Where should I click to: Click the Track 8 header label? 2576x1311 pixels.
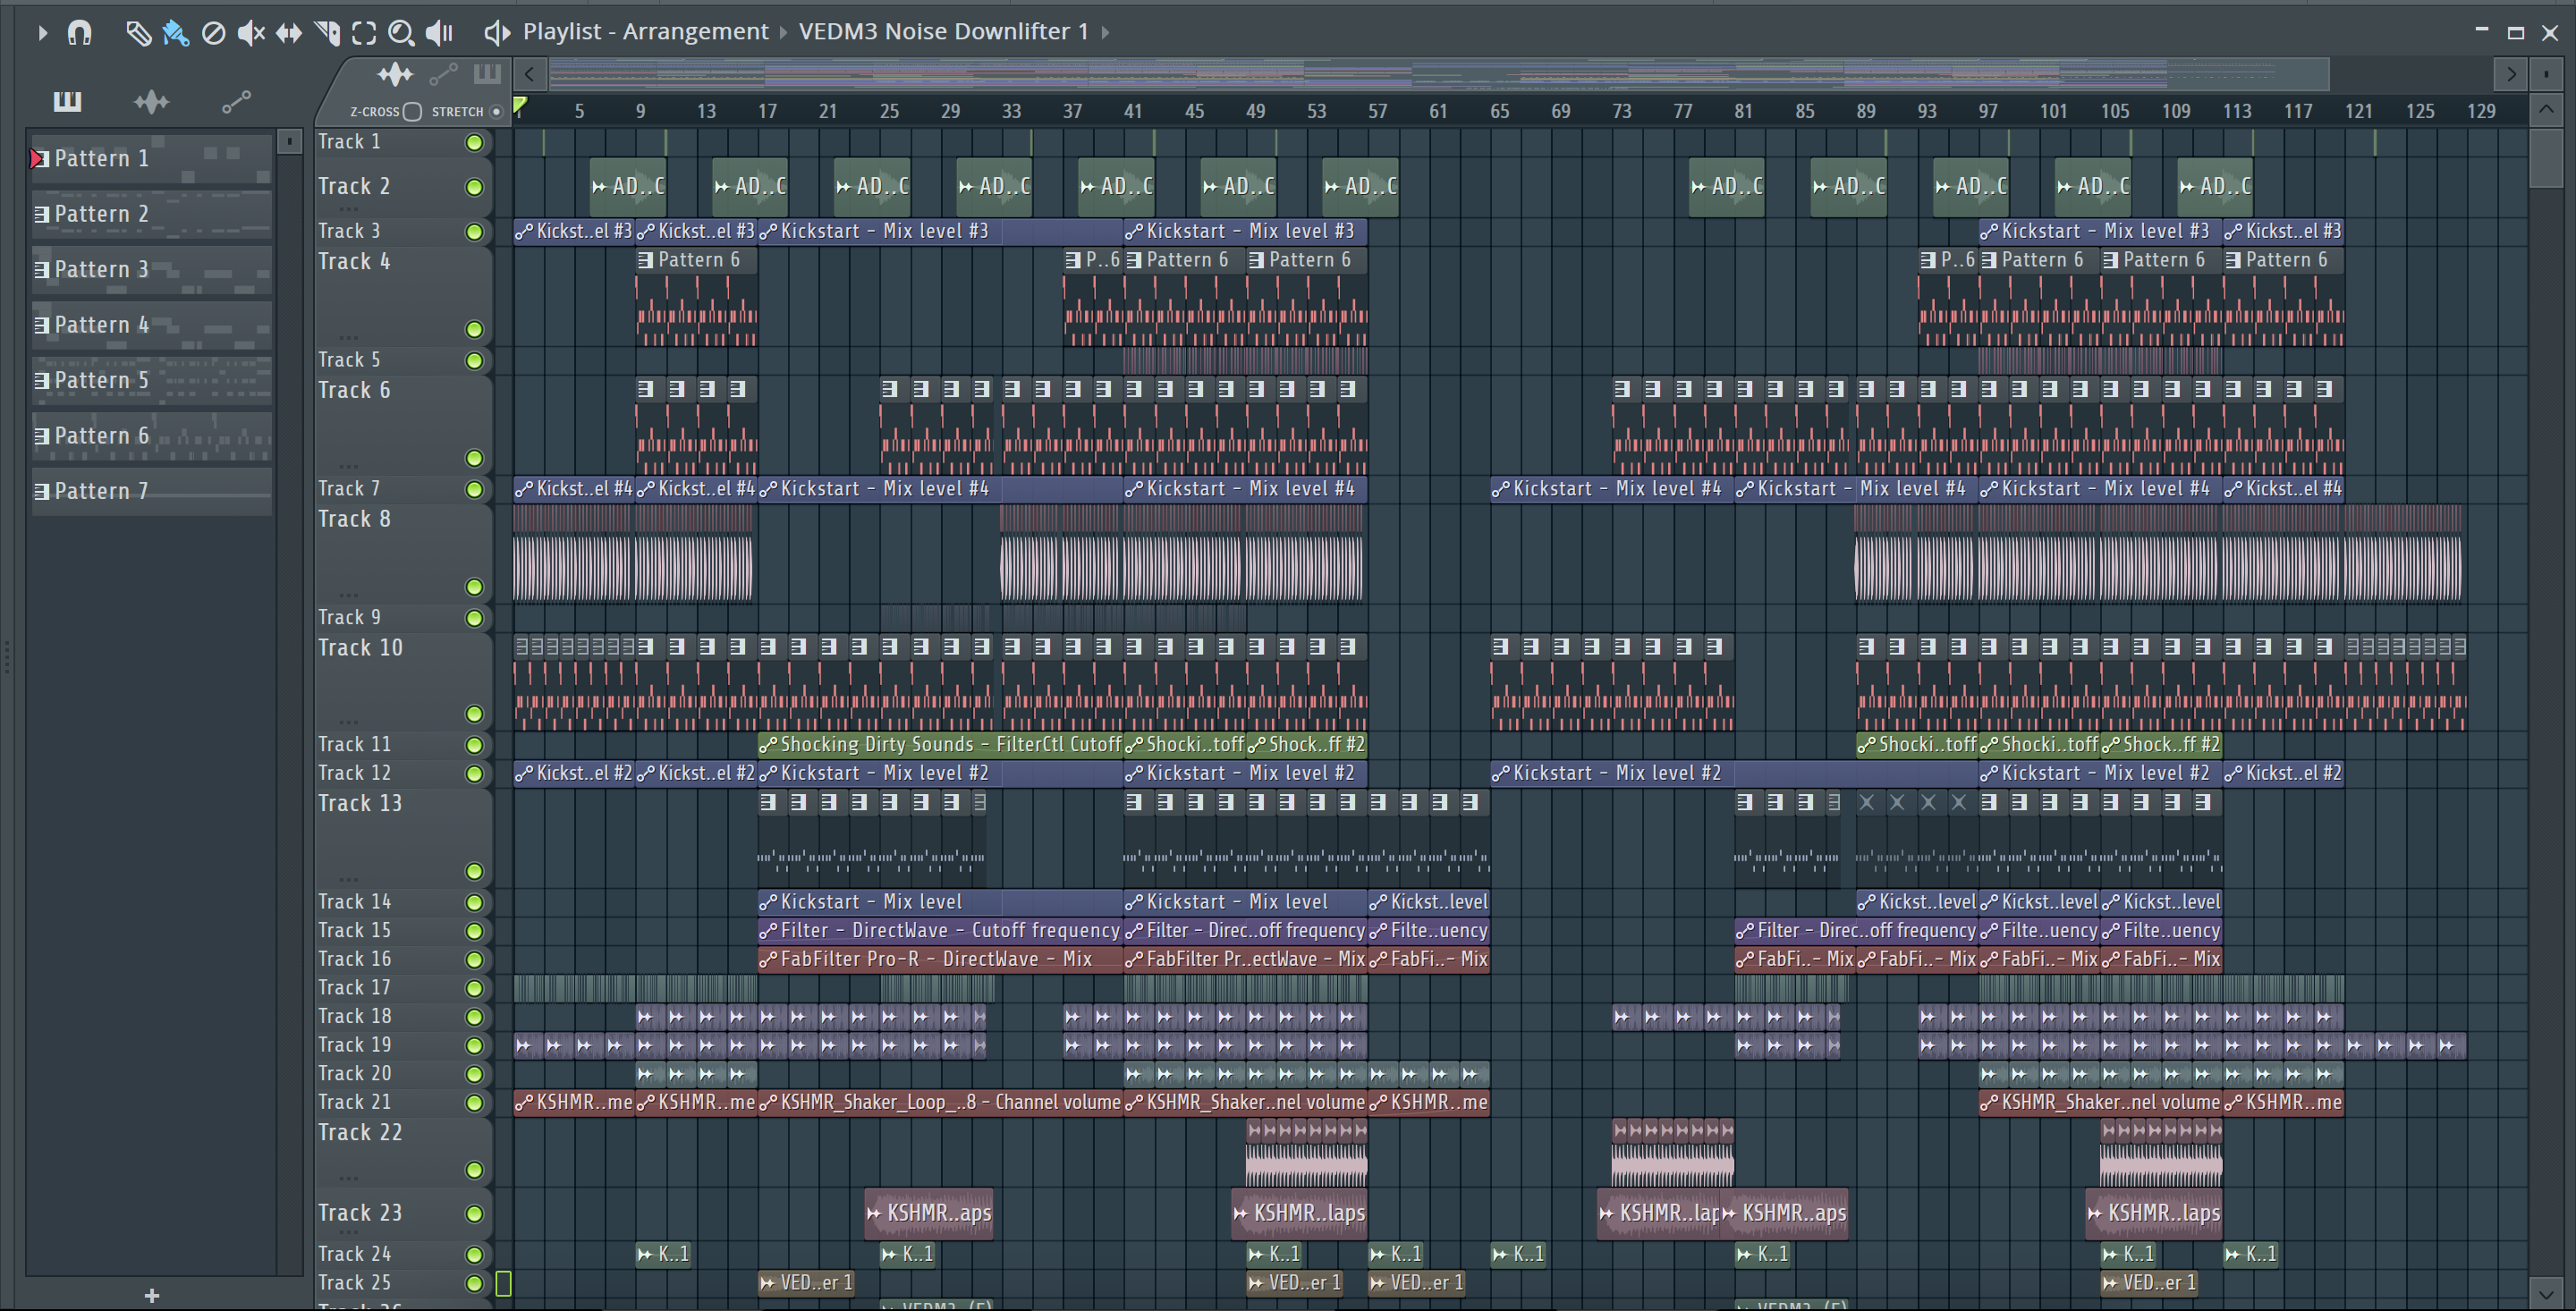[x=354, y=519]
